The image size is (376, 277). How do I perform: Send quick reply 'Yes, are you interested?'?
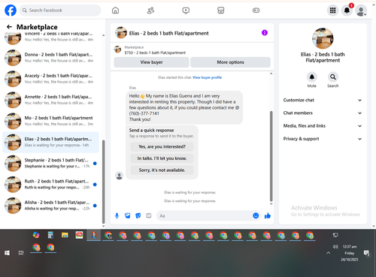[162, 147]
